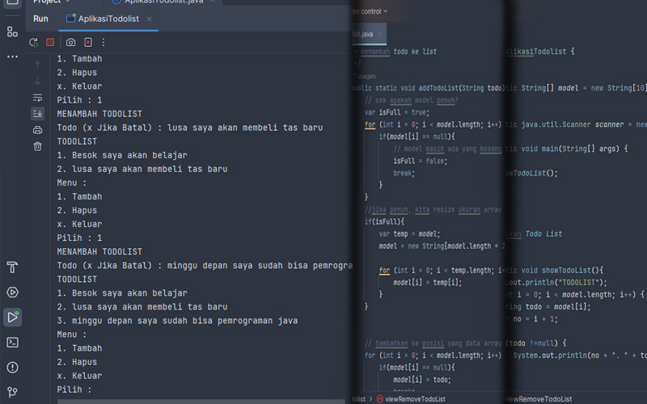Clear all console output with trash icon
Screen dimensions: 647x404
[x=37, y=146]
